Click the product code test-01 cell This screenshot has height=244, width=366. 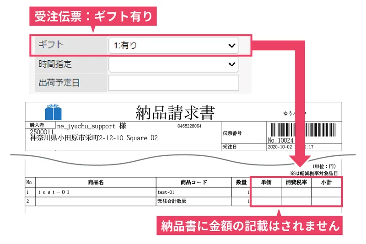(194, 192)
